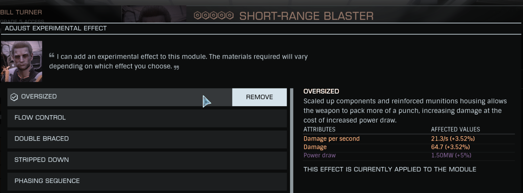The height and width of the screenshot is (193, 523).
Task: Click the first grade hexagon icon in title
Action: click(197, 15)
